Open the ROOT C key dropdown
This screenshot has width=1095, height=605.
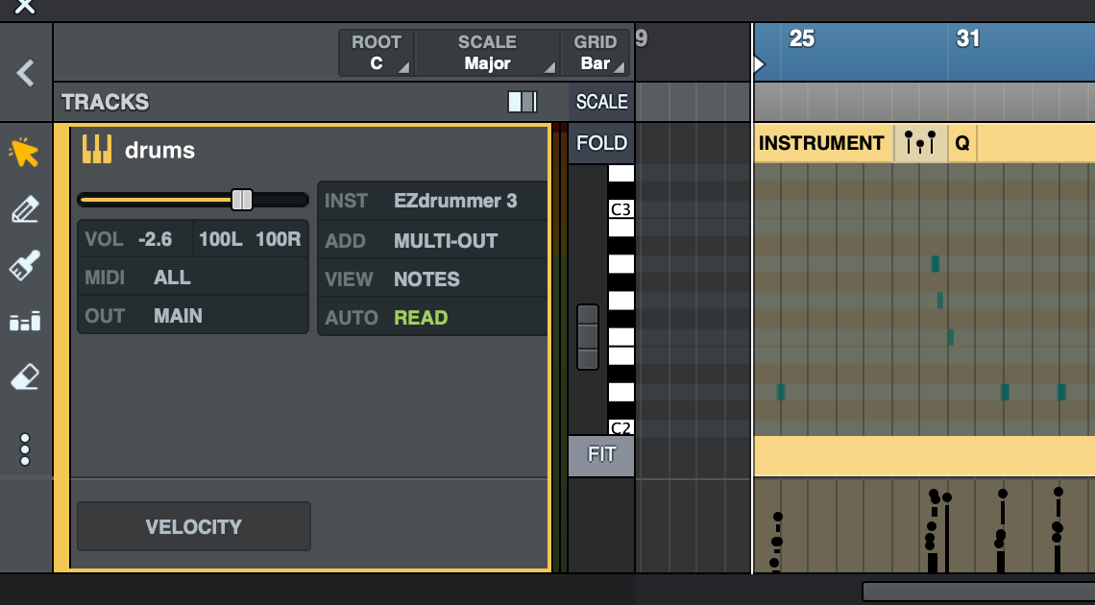377,53
